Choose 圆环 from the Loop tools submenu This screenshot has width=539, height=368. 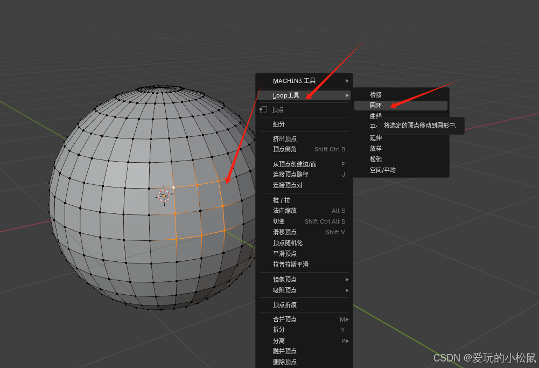pos(401,105)
